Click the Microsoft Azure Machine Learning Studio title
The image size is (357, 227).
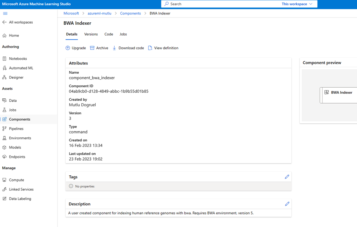click(x=36, y=4)
